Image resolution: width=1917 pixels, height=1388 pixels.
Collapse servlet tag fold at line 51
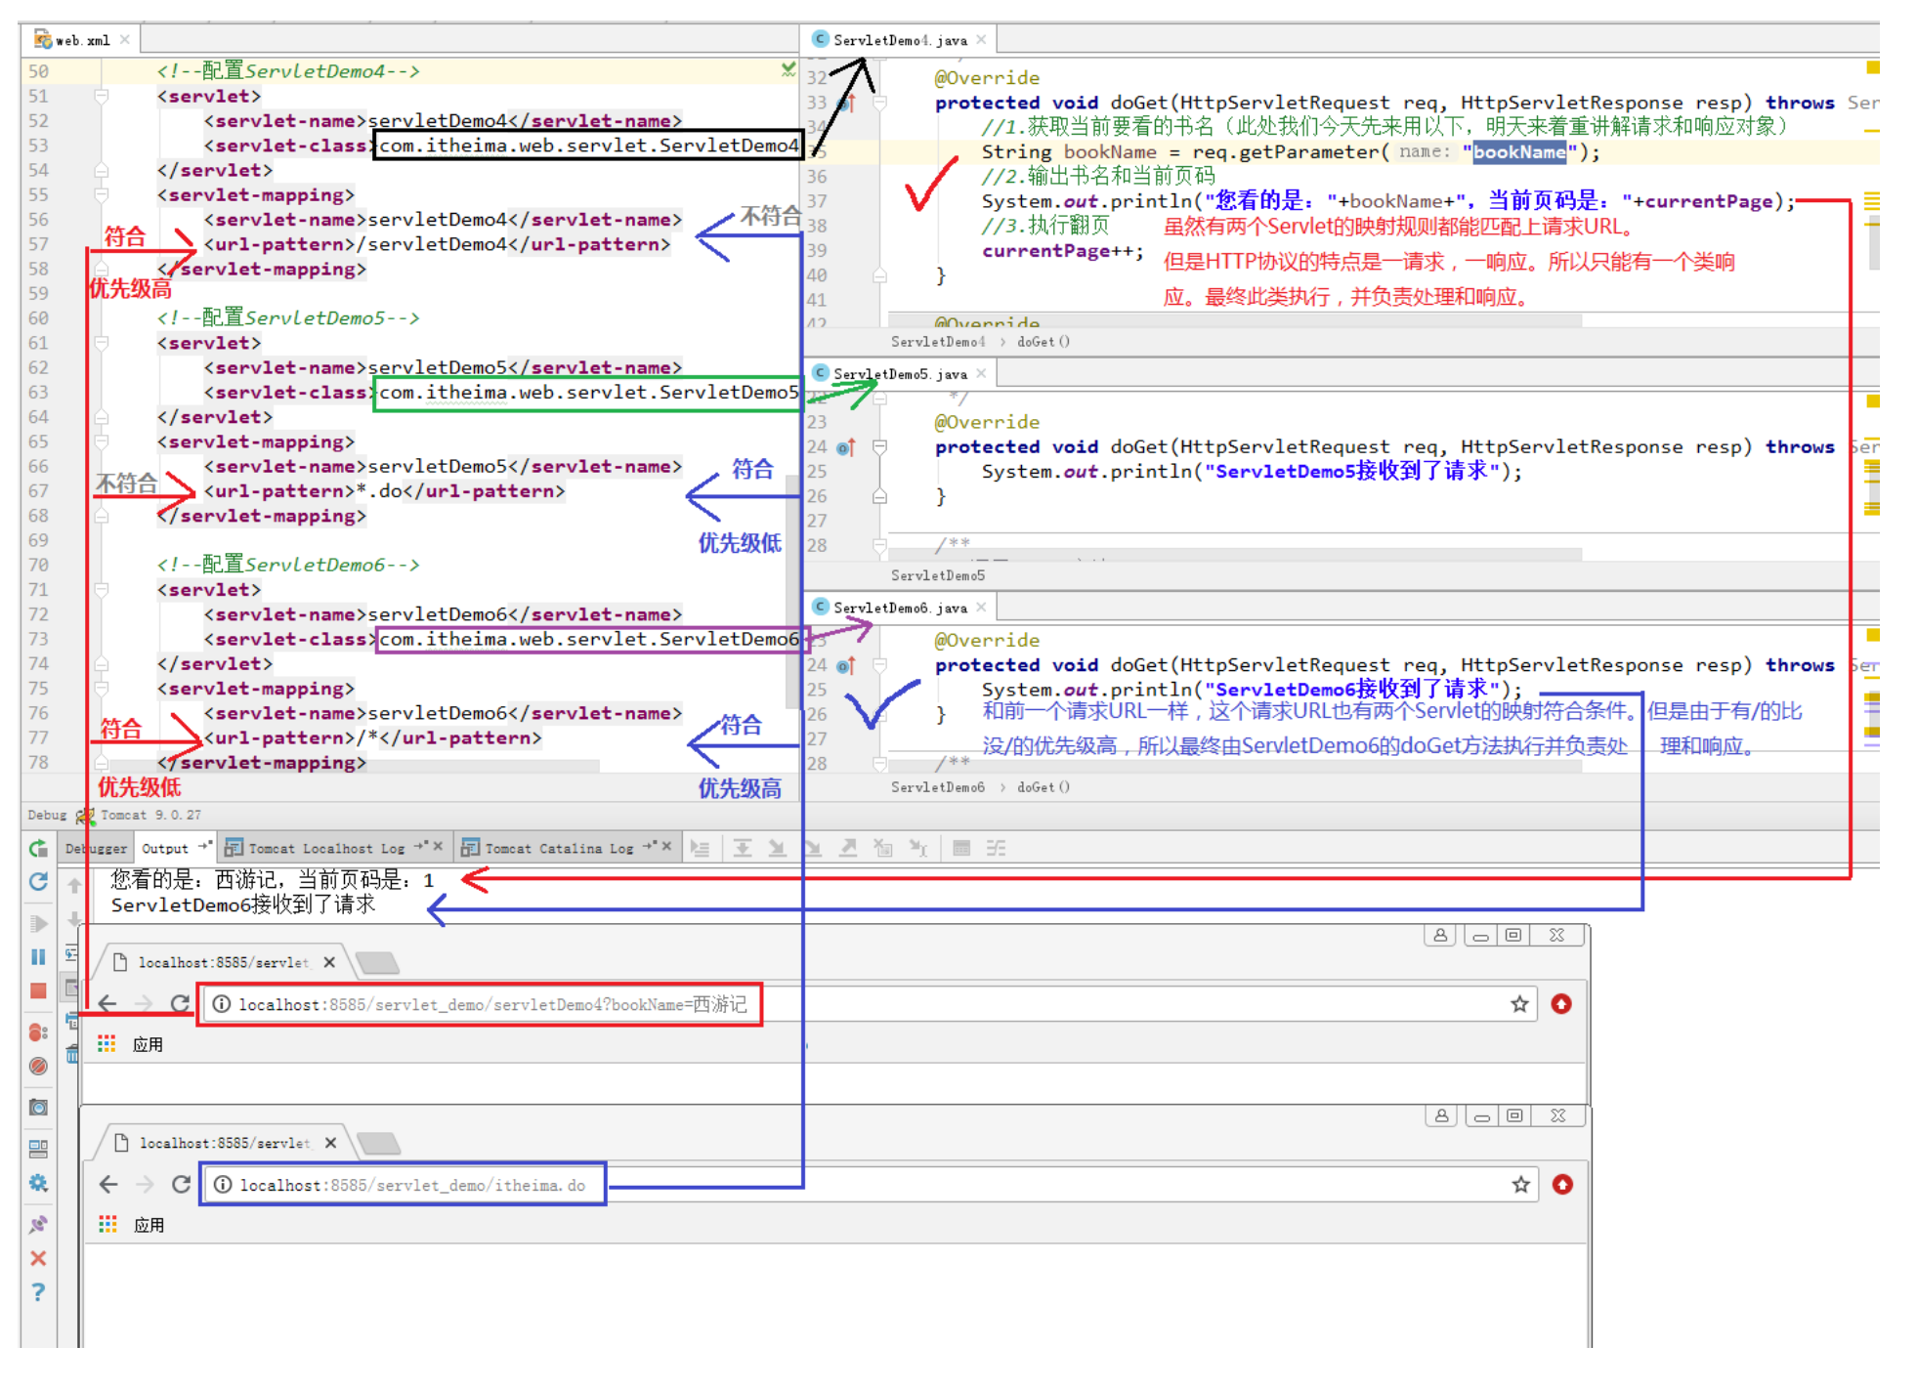click(x=101, y=96)
